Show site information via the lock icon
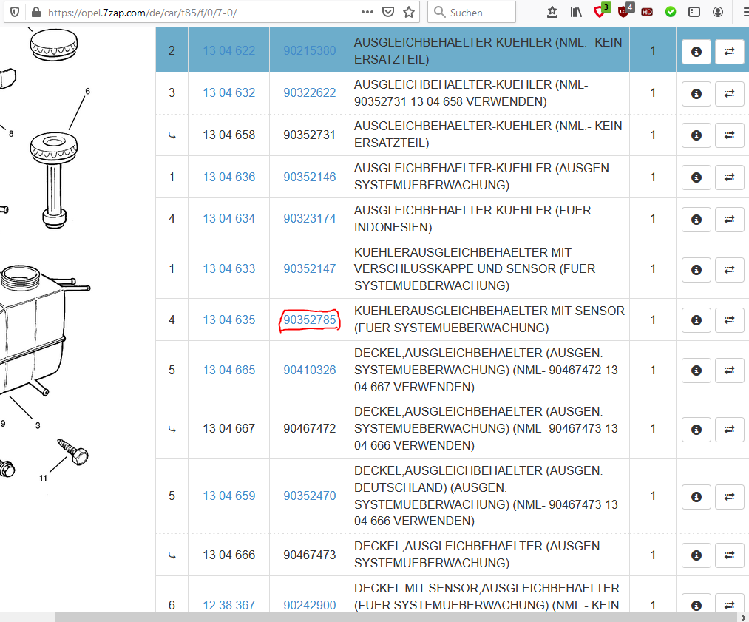The image size is (749, 622). click(35, 13)
